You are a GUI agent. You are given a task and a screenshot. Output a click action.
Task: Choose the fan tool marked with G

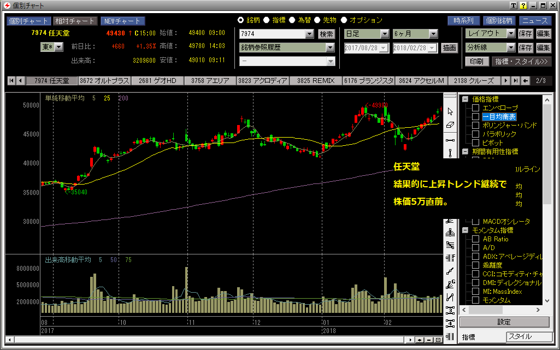tap(450, 284)
